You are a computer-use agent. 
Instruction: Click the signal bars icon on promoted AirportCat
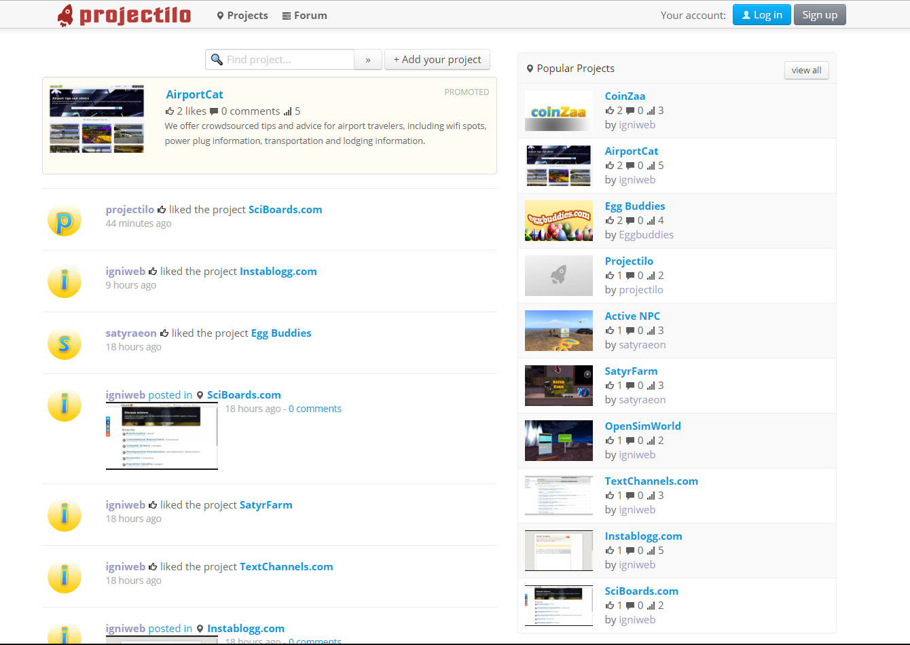tap(287, 111)
